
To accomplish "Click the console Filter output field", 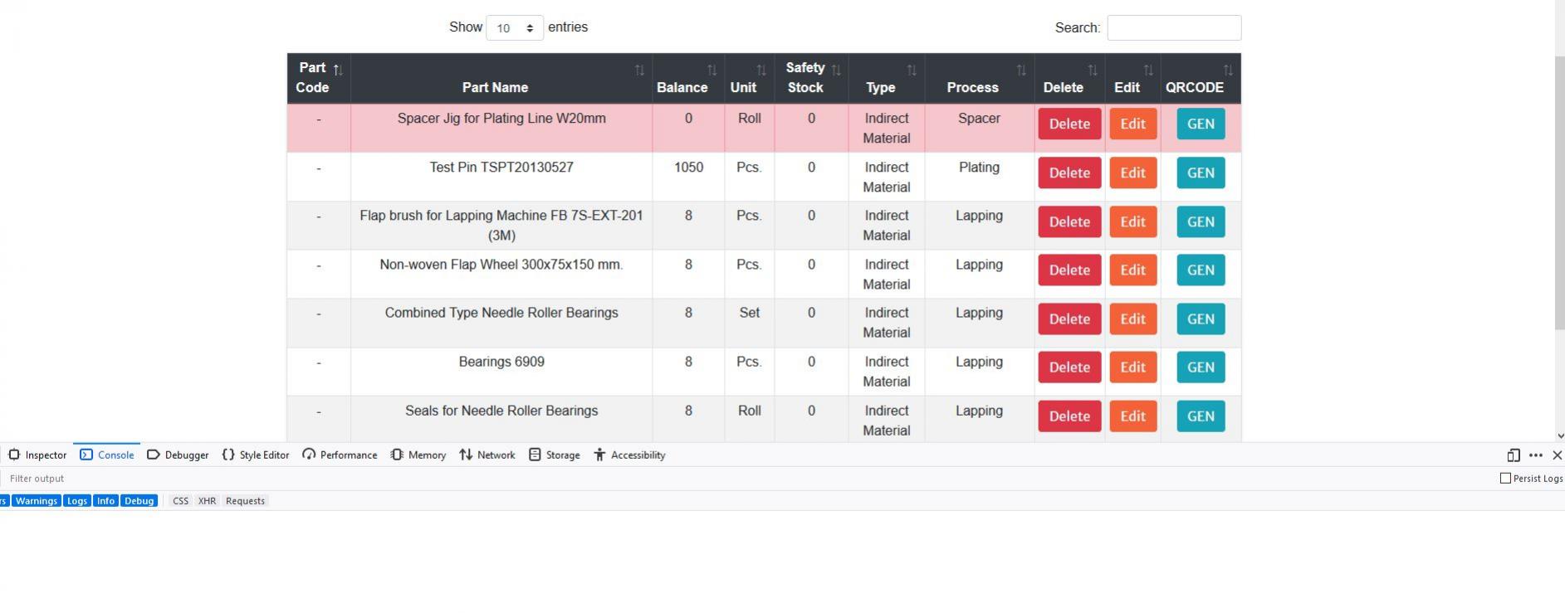I will click(x=747, y=479).
